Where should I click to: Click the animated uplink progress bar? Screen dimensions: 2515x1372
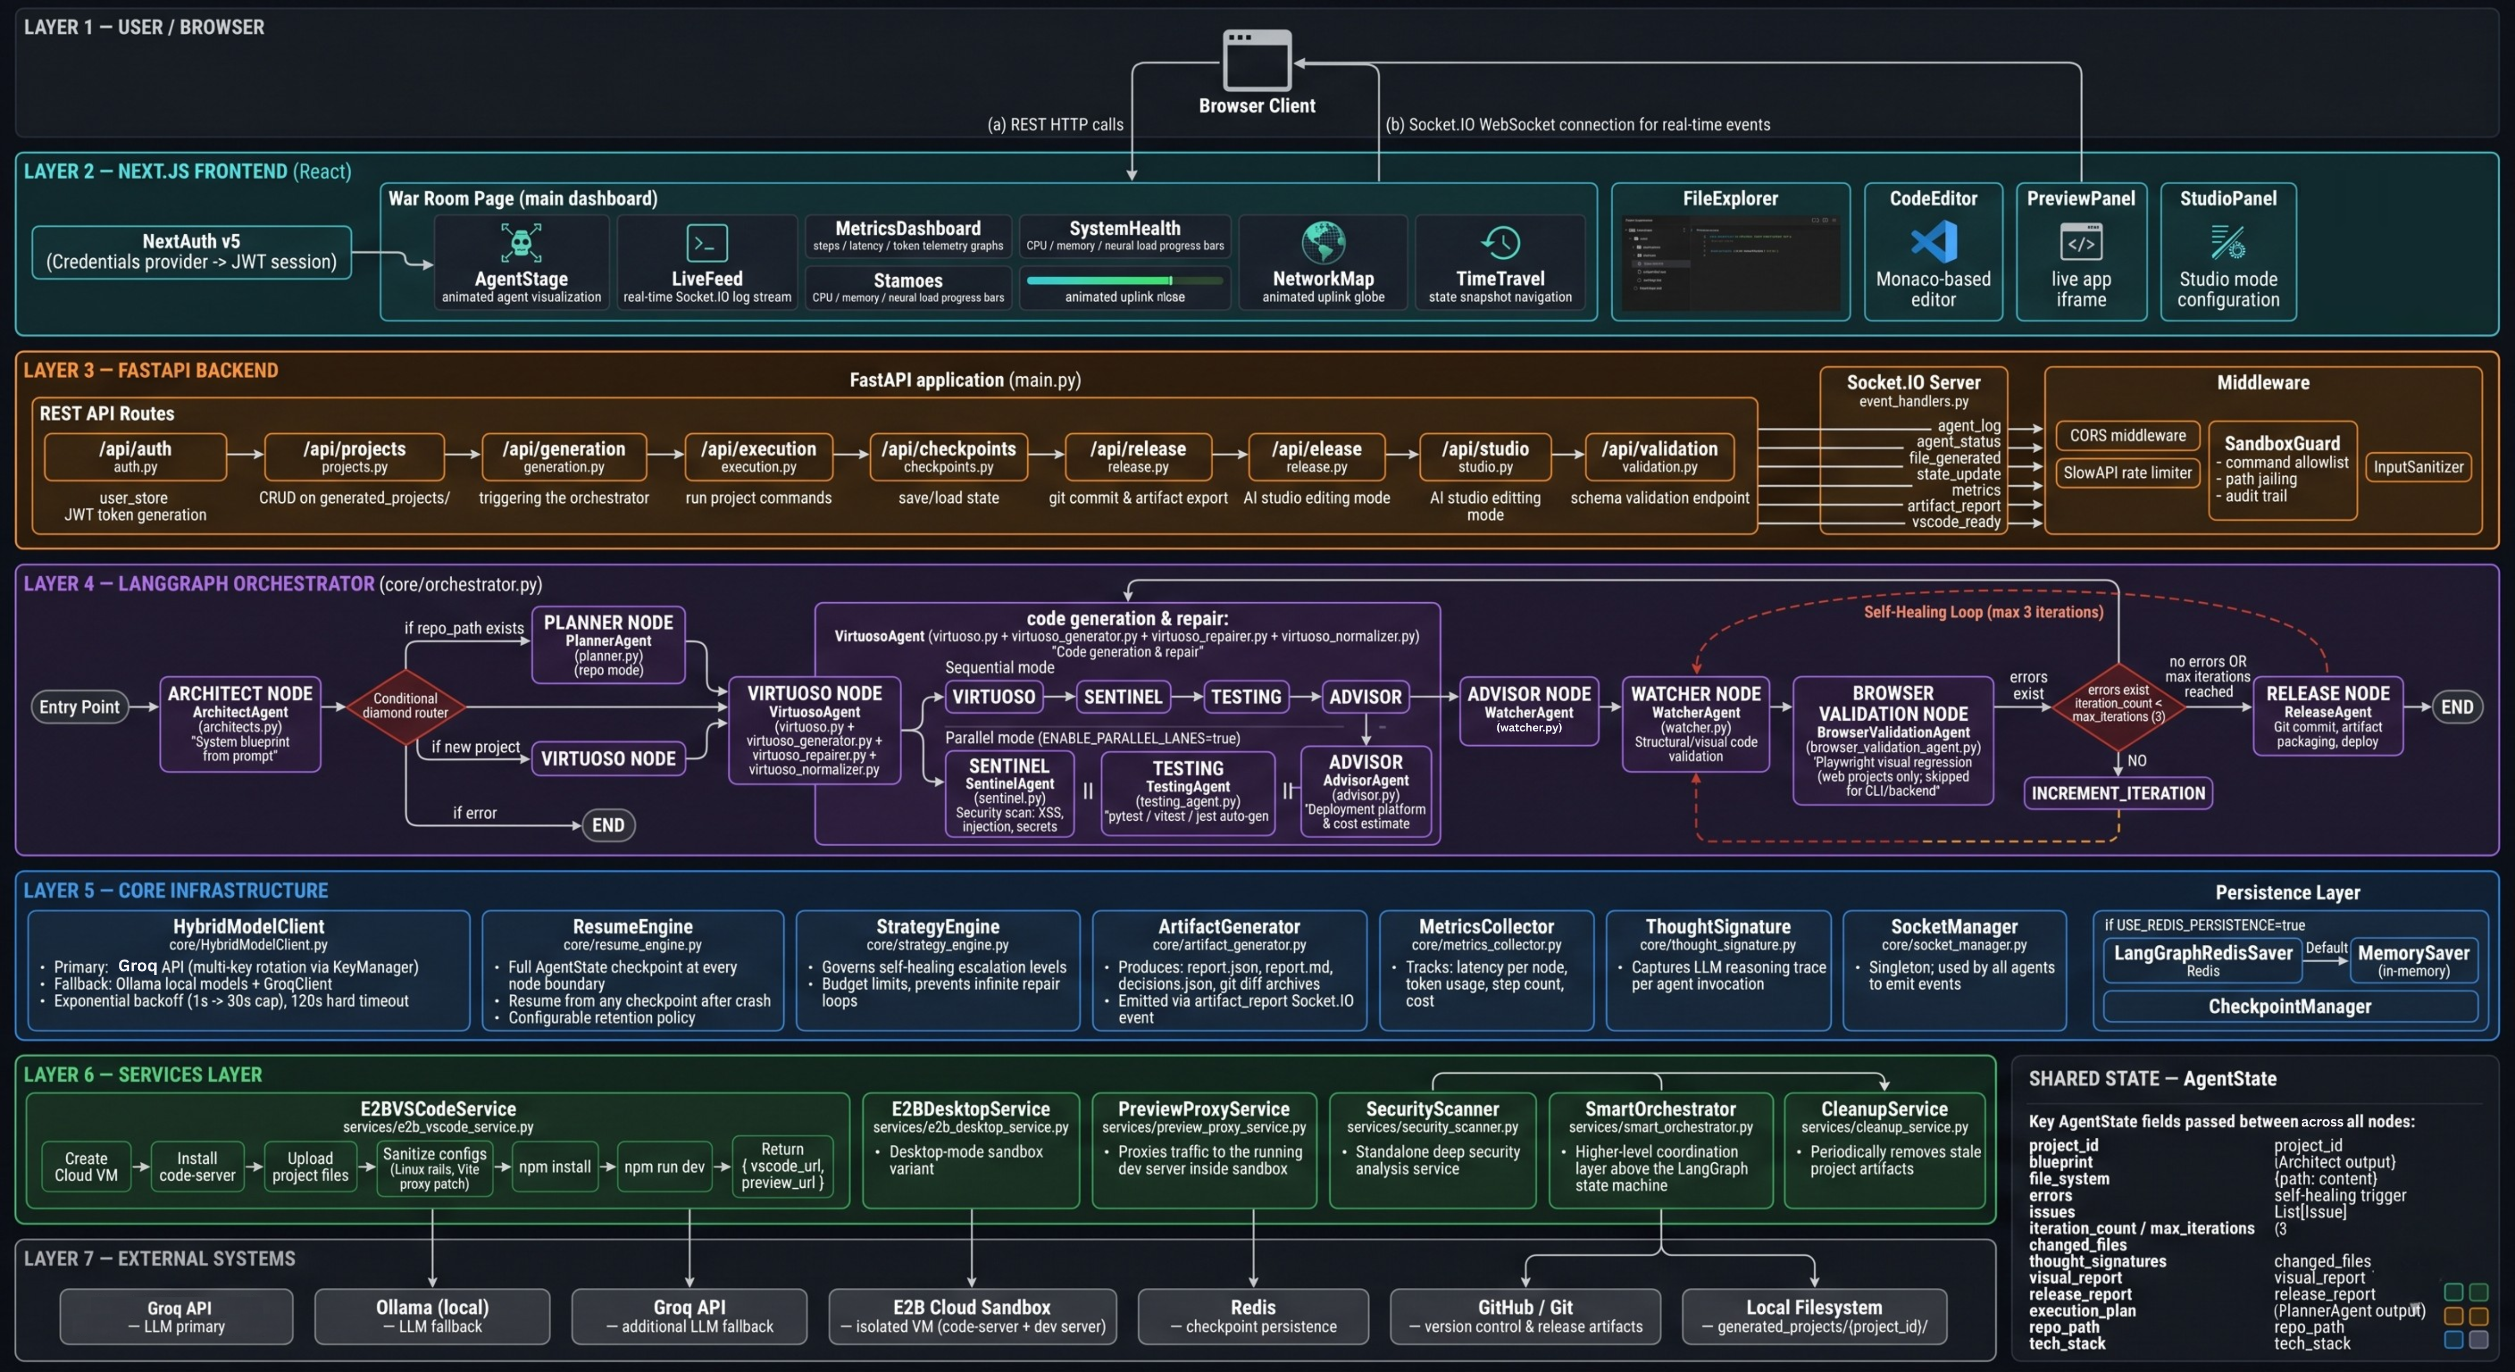point(1124,280)
